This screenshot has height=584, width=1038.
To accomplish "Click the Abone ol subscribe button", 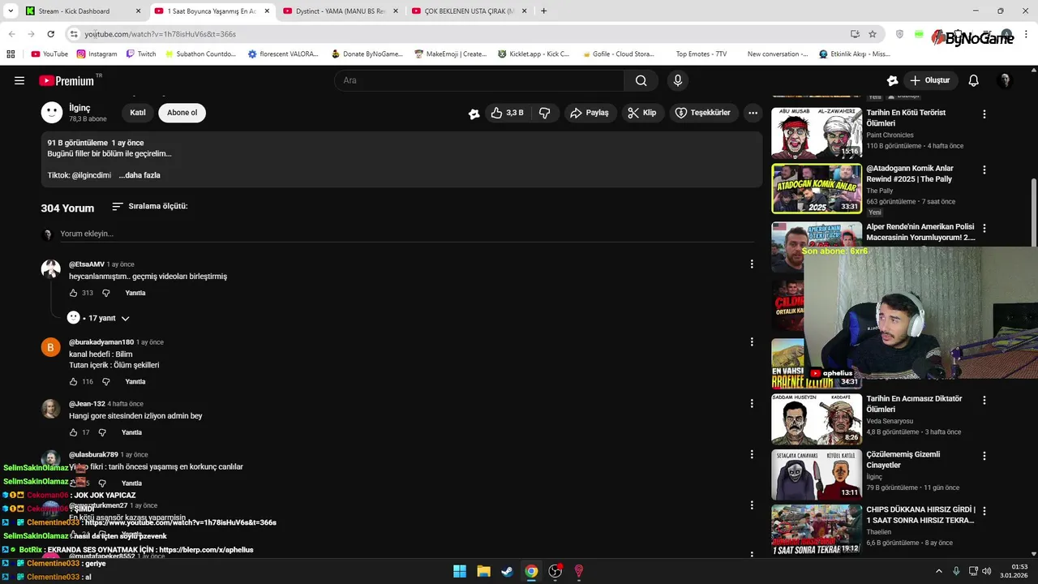I will (182, 113).
